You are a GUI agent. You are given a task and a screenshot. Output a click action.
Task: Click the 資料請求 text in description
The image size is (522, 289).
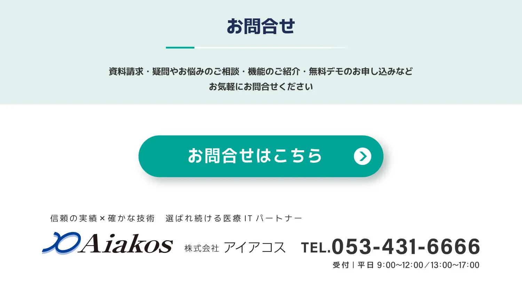click(126, 72)
